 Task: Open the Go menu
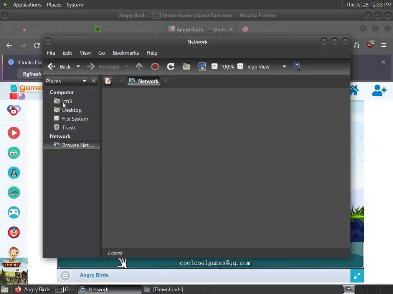click(101, 53)
